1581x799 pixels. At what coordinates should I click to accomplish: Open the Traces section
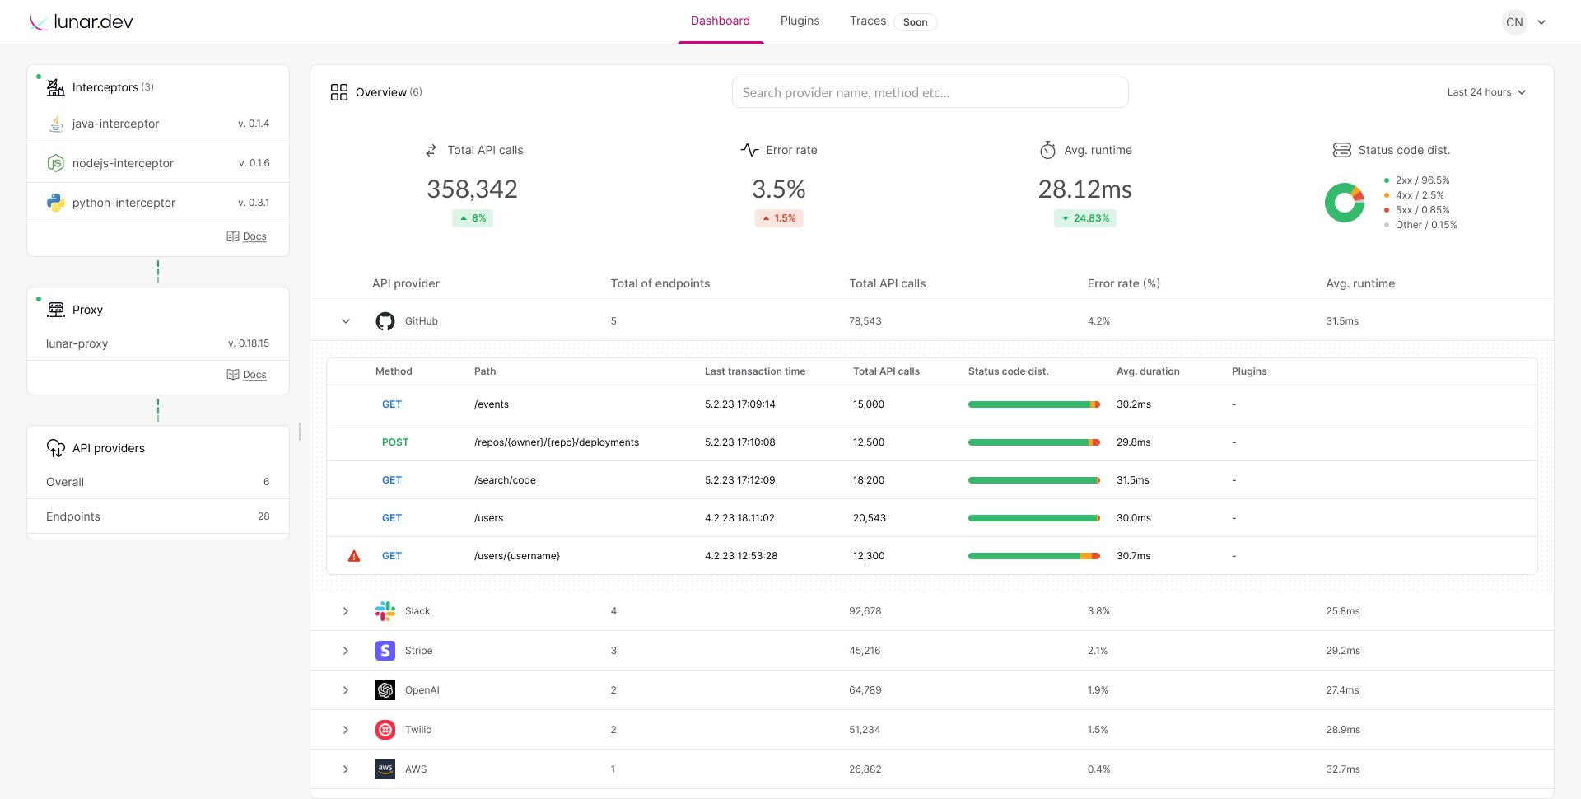point(867,21)
